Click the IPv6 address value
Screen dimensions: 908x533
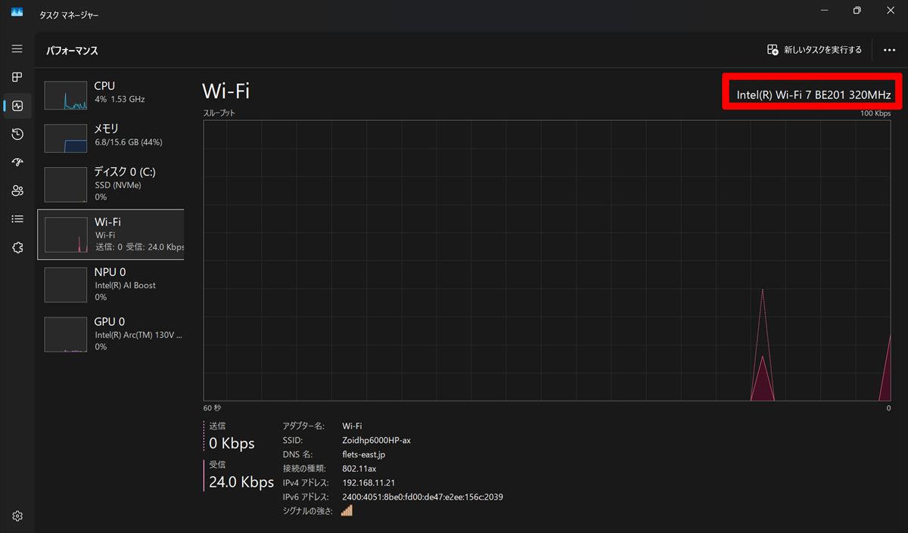tap(422, 497)
